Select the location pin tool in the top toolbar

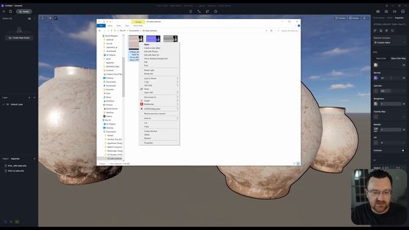(190, 11)
